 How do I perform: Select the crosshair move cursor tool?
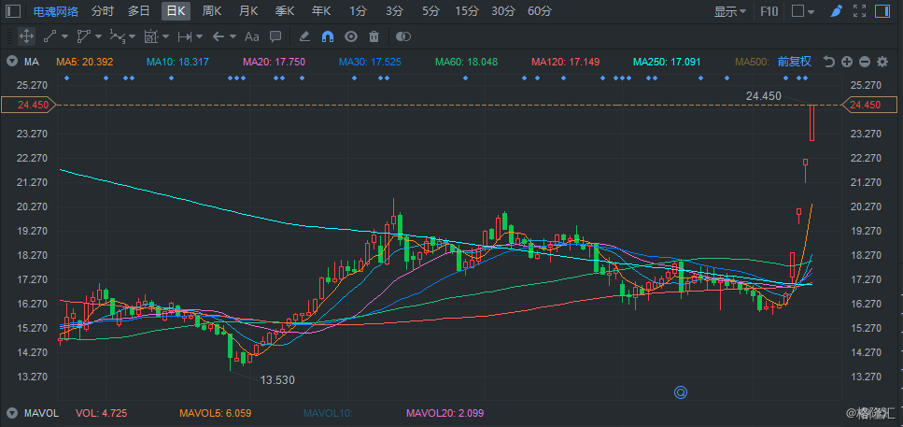pos(26,36)
